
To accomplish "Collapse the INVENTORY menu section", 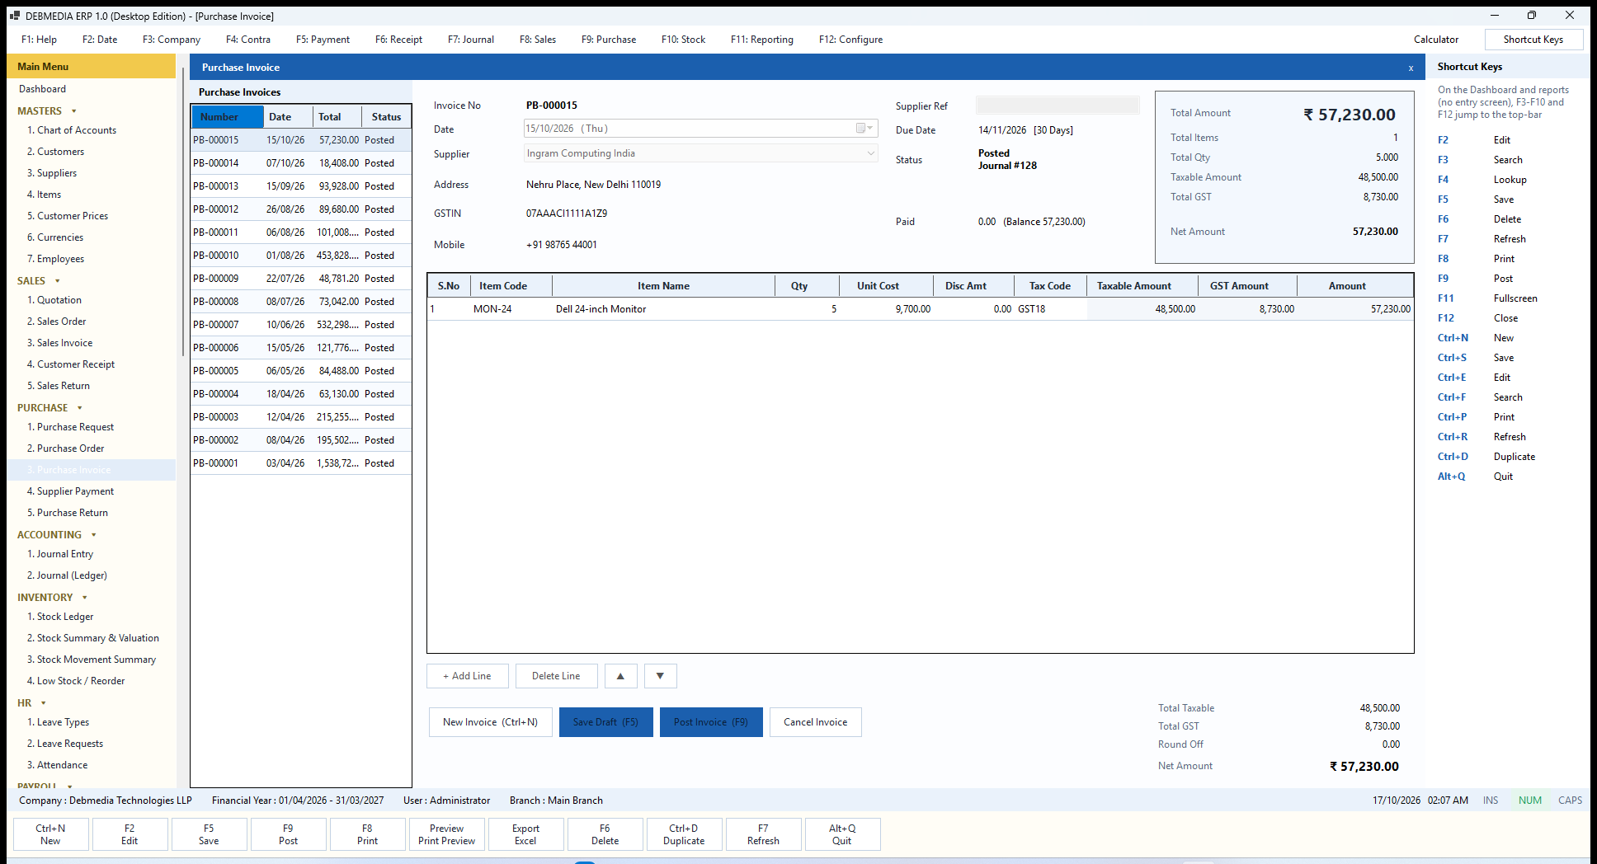I will [85, 598].
